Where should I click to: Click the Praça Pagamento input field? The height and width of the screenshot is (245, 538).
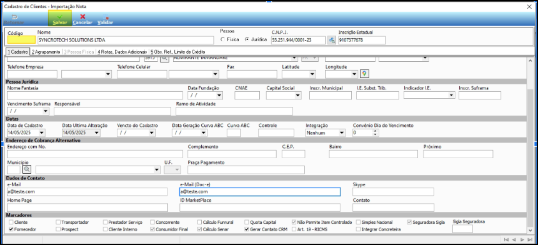[x=246, y=169]
